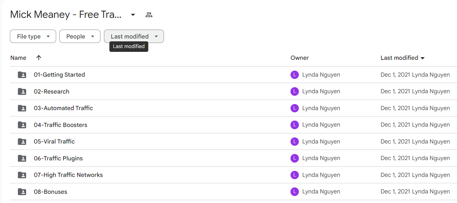Open the People filter
The image size is (457, 203).
[80, 36]
